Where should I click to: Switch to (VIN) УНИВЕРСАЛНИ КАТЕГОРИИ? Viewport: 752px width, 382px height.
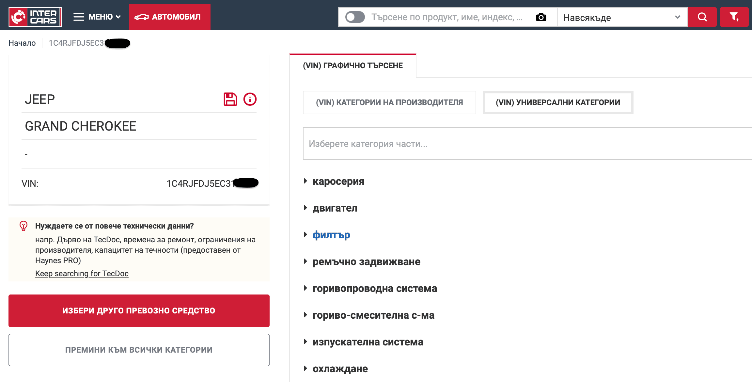pyautogui.click(x=558, y=103)
